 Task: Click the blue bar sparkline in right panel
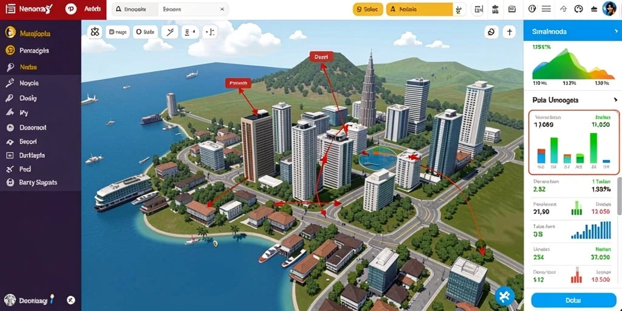590,230
